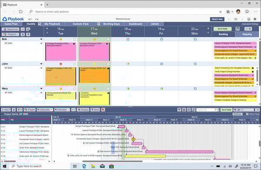Expand XP 2000 project under John
The width and height of the screenshot is (261, 170).
(x=41, y=68)
